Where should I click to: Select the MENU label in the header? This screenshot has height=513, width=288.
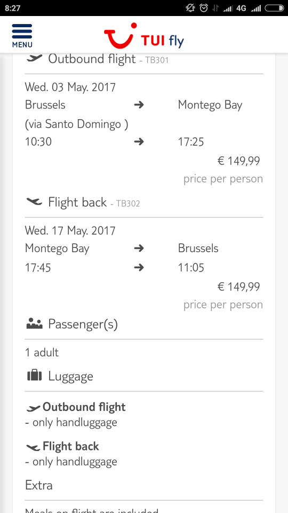coord(22,44)
